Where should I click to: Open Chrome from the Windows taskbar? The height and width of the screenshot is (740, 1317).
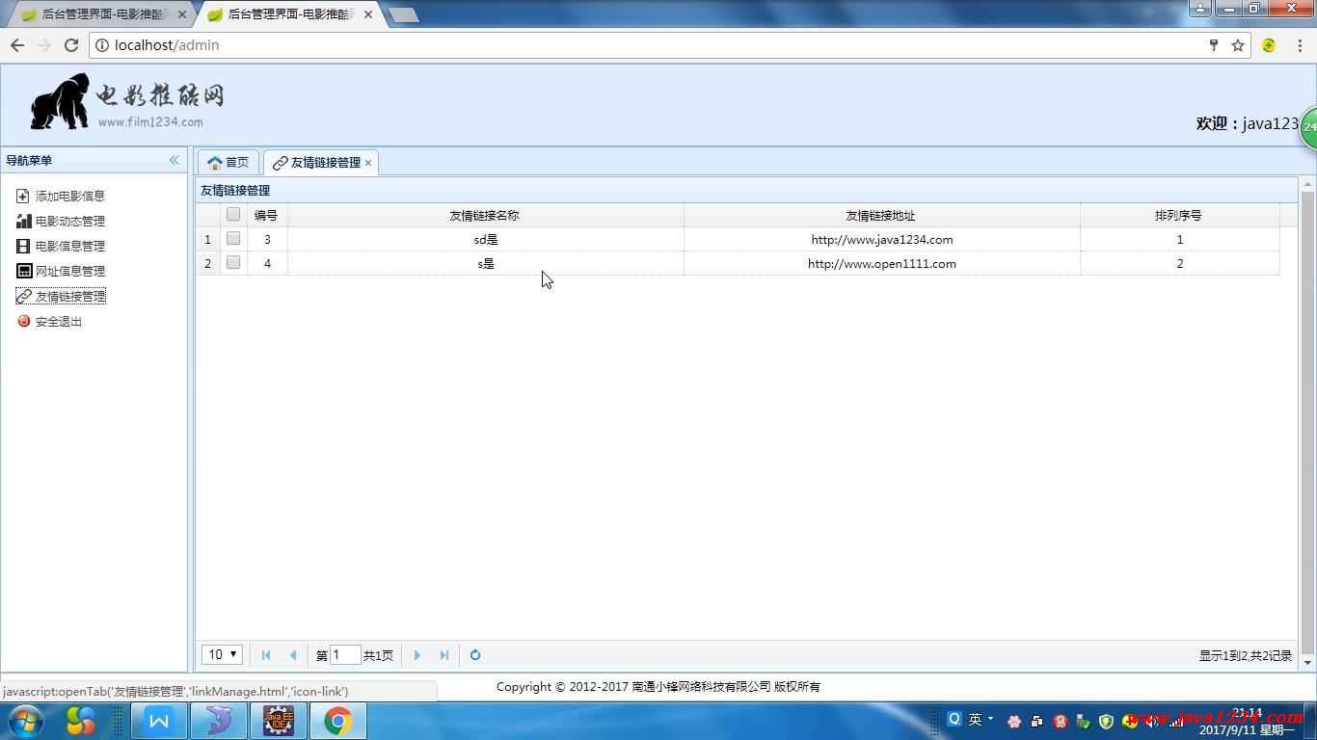tap(337, 721)
